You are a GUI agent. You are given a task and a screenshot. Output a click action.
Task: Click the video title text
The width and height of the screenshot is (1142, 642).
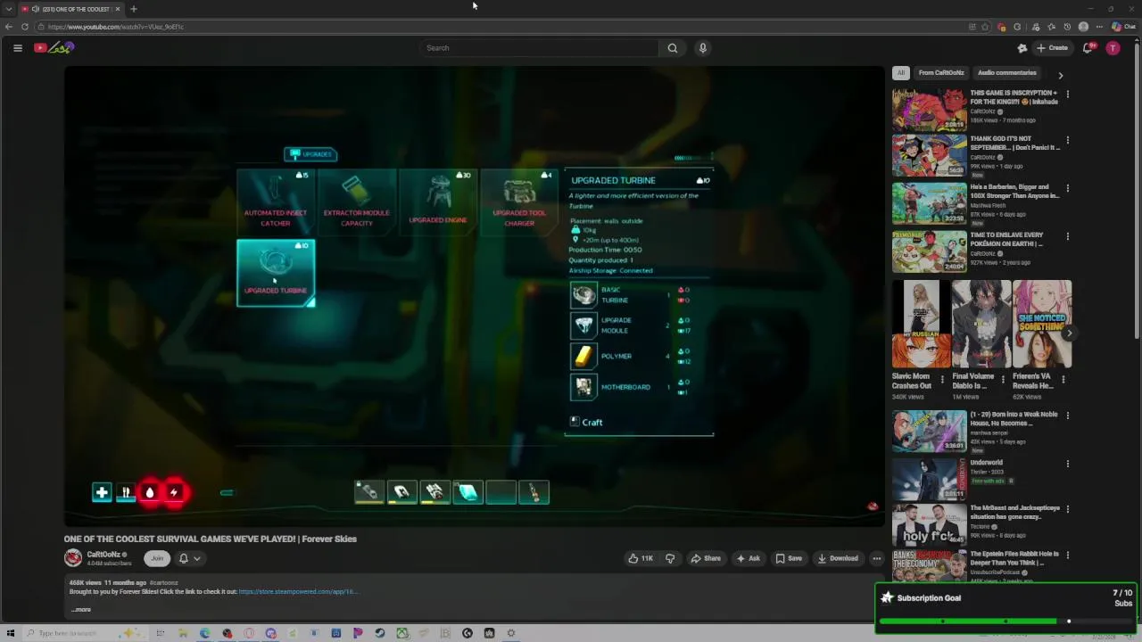click(x=210, y=539)
